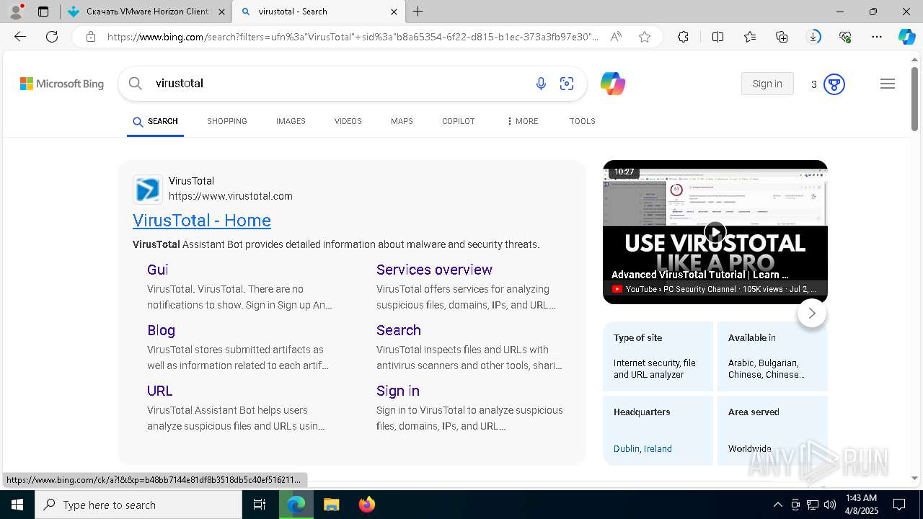
Task: Go to the Microsoft Bing logo home
Action: (62, 84)
